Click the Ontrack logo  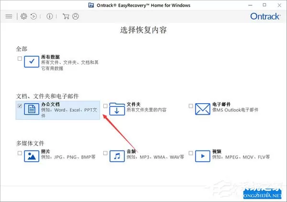265,16
